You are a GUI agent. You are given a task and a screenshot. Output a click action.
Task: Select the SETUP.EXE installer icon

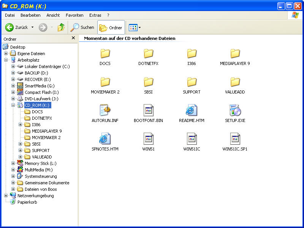coord(235,110)
